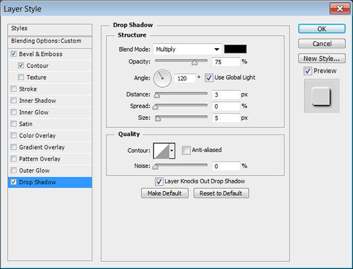Click the Opacity slider handle
Viewport: 353px width, 269px height.
(x=194, y=62)
